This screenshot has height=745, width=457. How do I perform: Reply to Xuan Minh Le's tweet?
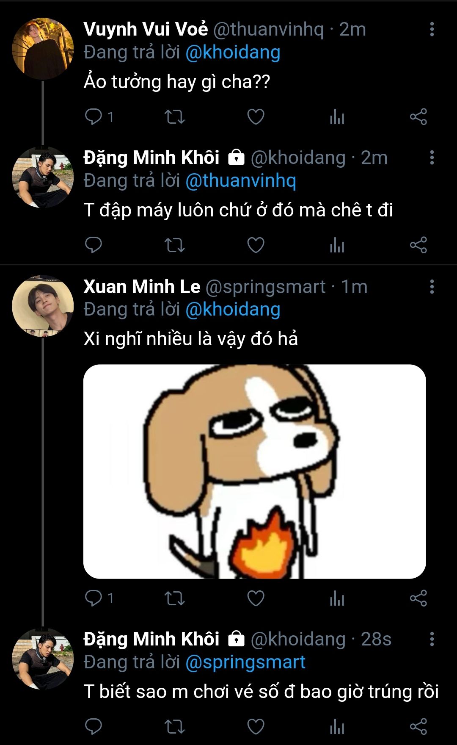94,598
